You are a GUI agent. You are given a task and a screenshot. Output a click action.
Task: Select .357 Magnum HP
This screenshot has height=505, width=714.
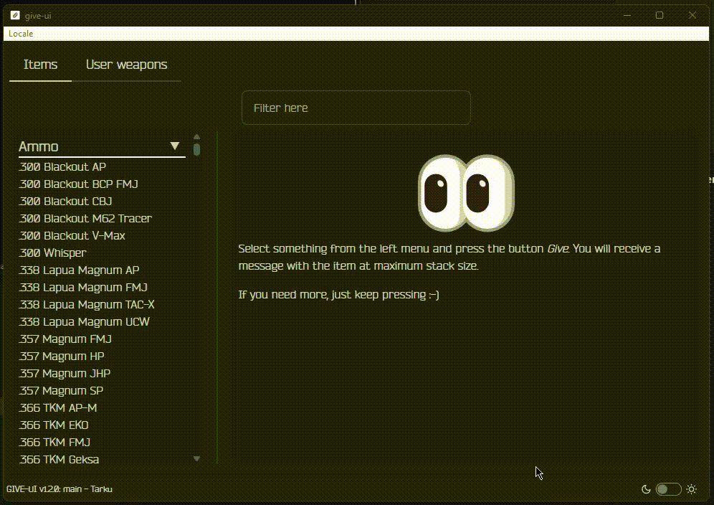62,357
